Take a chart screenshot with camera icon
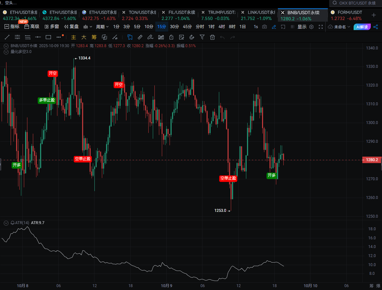The height and width of the screenshot is (290, 382). [x=264, y=27]
